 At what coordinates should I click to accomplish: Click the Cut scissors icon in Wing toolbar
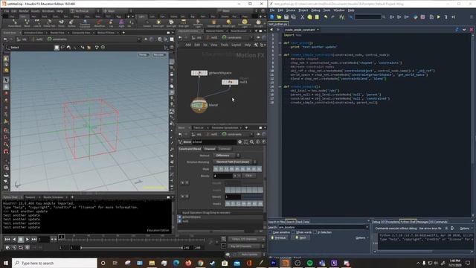coord(302,17)
